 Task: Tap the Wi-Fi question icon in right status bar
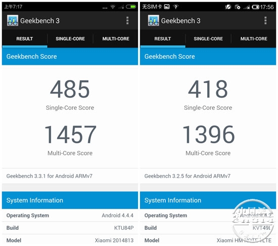point(176,7)
